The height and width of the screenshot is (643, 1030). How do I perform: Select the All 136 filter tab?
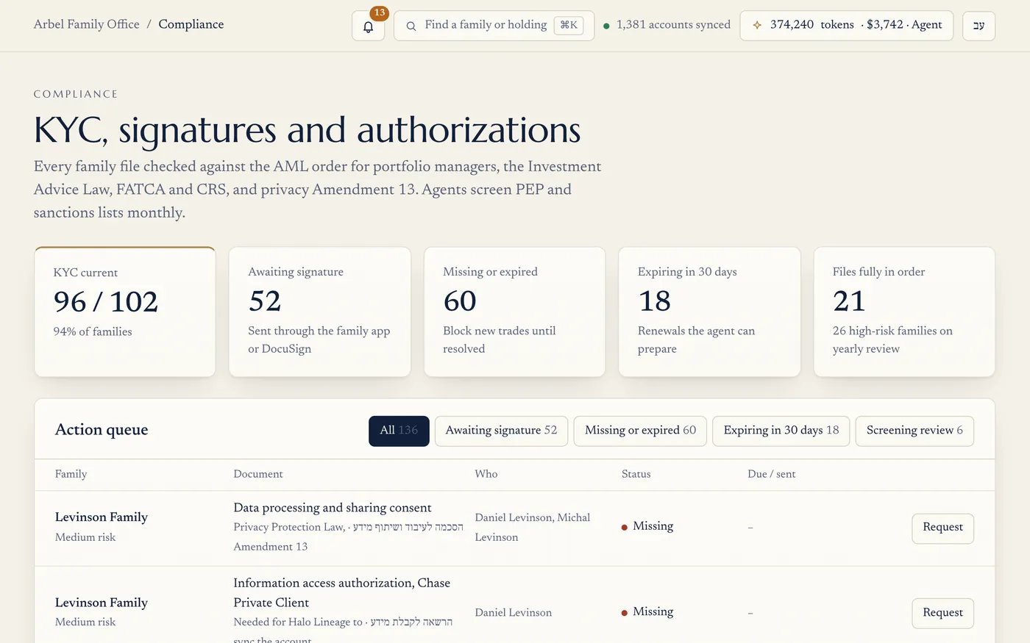coord(399,431)
